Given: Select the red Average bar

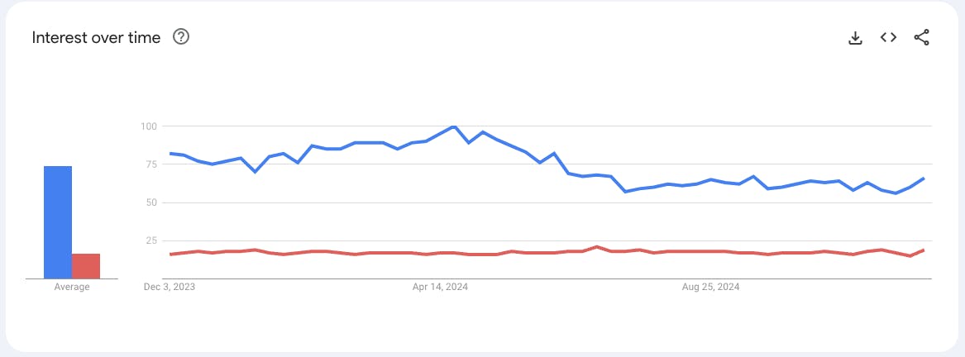Looking at the screenshot, I should pos(85,266).
